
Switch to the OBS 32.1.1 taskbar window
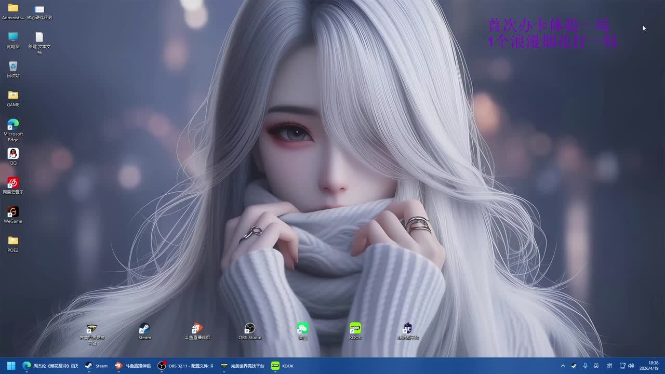(186, 366)
